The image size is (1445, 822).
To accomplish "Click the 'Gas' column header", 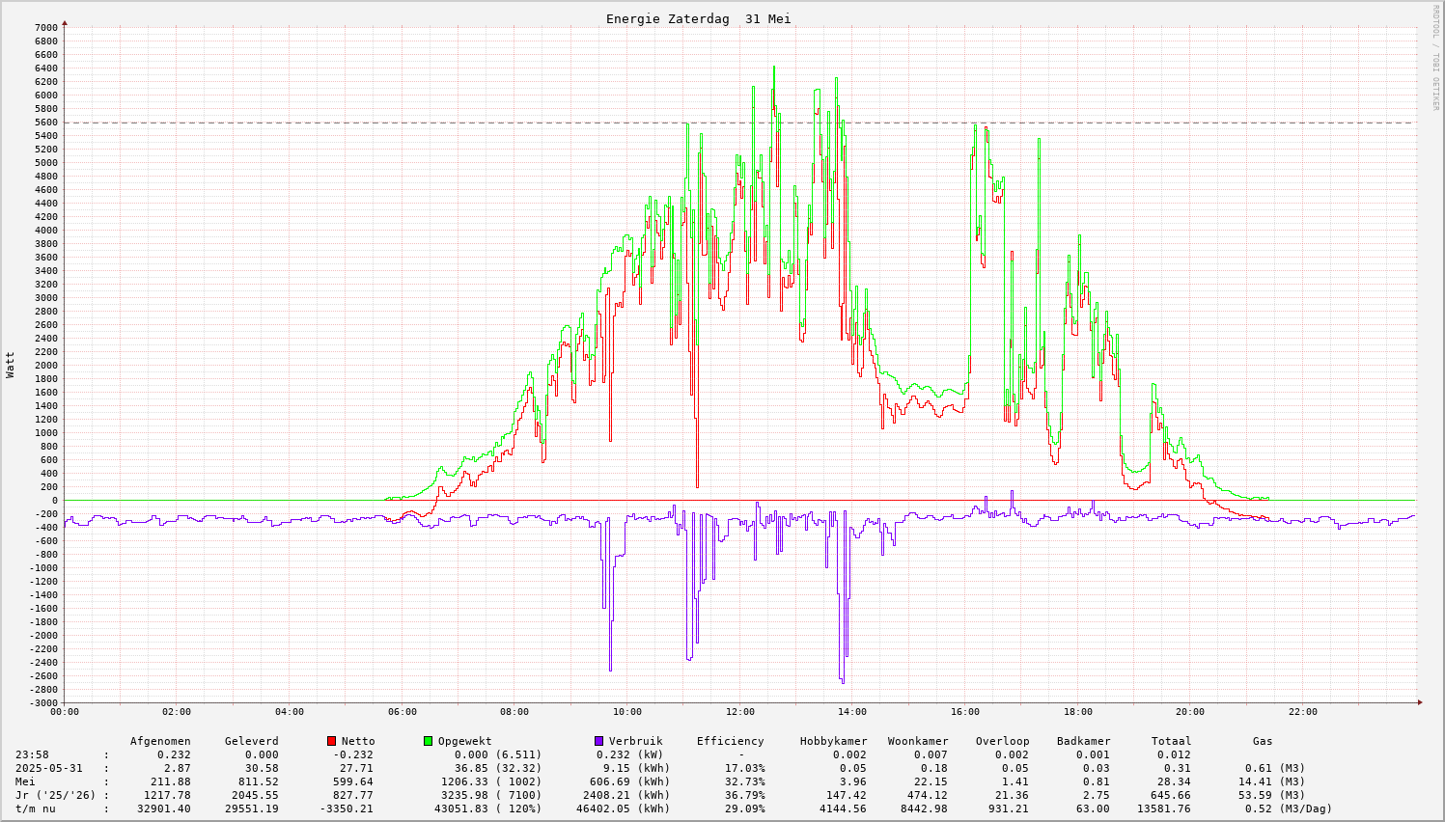I will tap(1263, 741).
